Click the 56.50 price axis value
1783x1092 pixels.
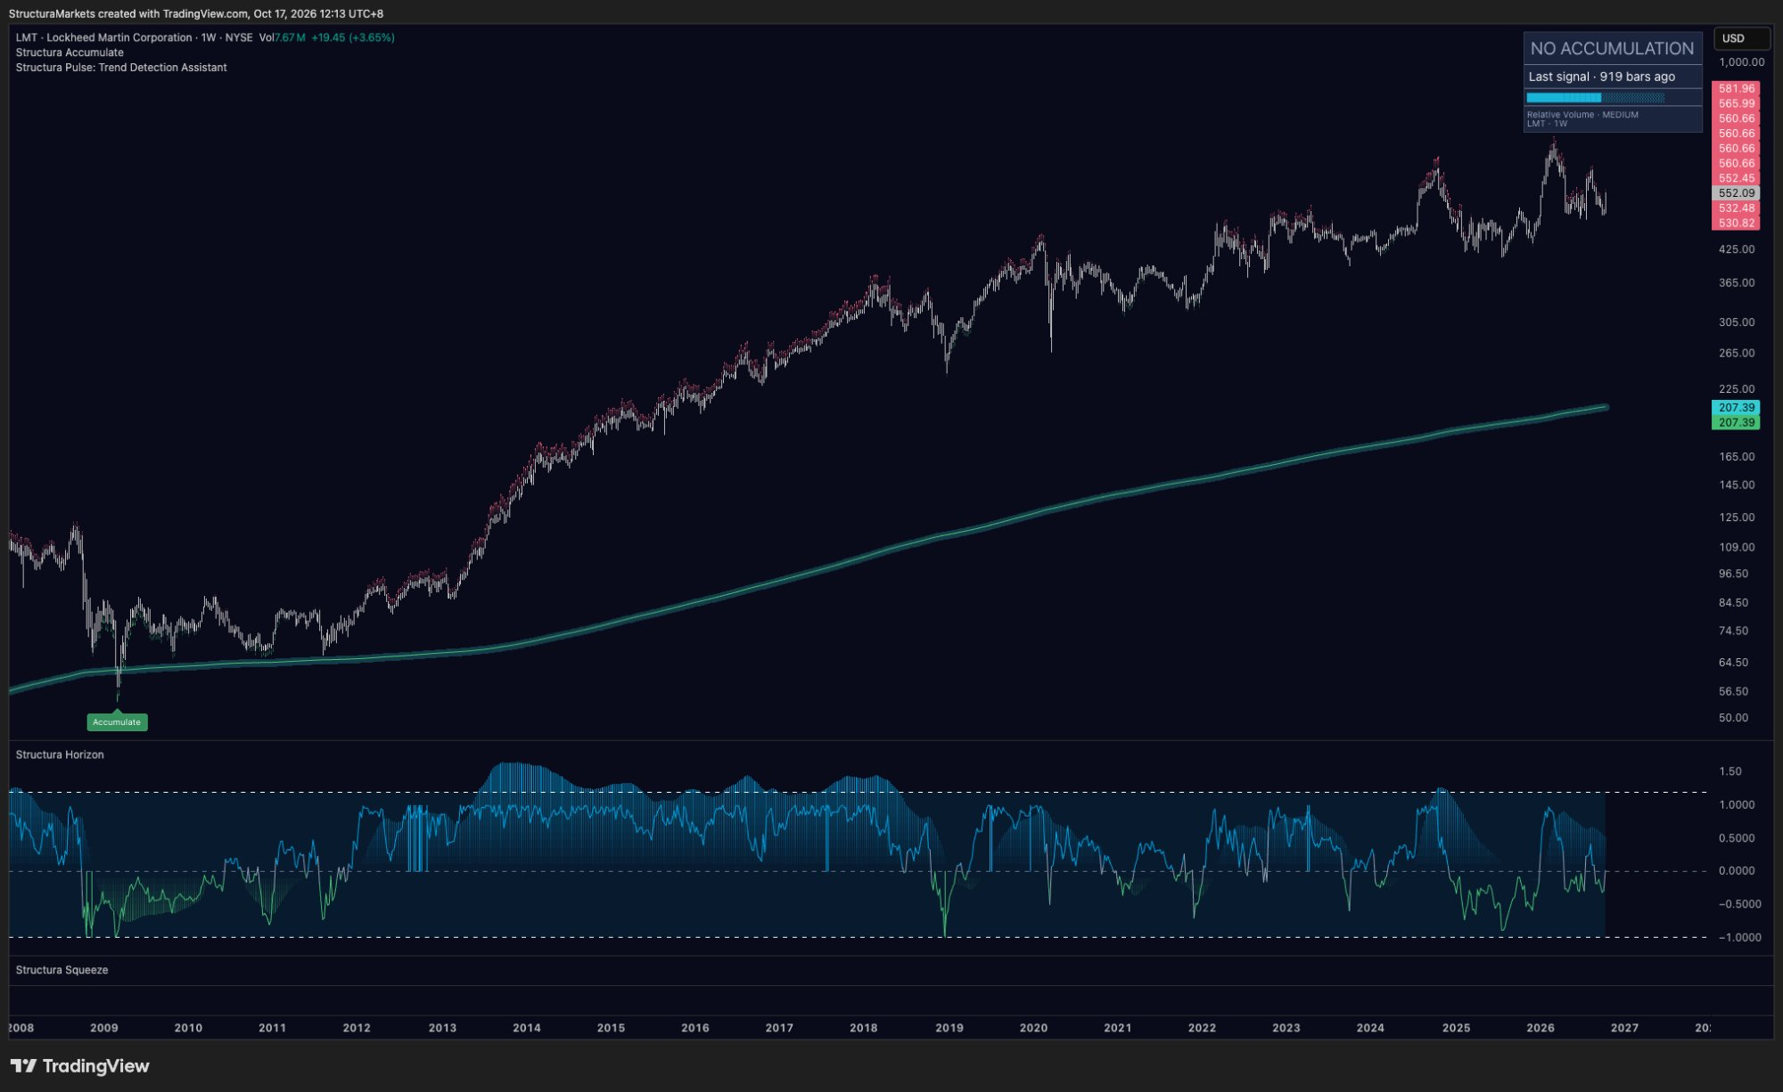point(1733,692)
